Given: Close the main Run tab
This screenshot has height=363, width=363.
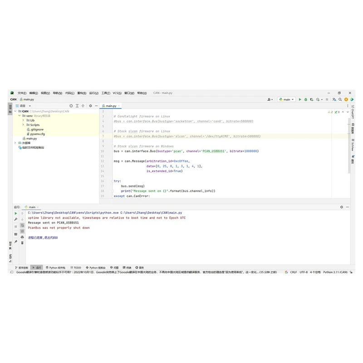Looking at the screenshot, I should [x=38, y=207].
